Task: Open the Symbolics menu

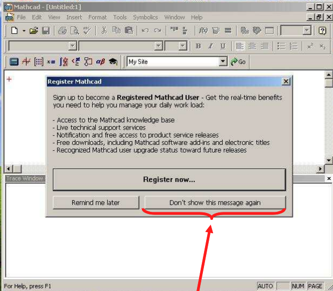Action: pyautogui.click(x=145, y=17)
